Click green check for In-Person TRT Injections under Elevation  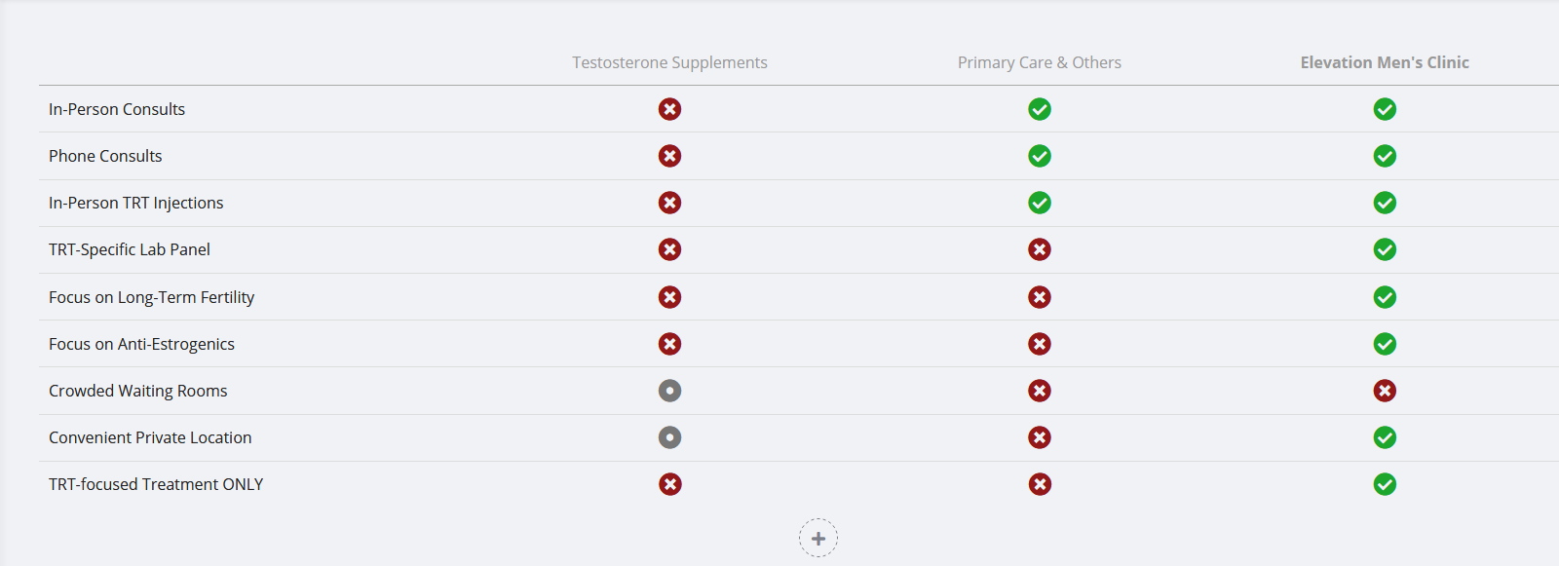[x=1385, y=203]
